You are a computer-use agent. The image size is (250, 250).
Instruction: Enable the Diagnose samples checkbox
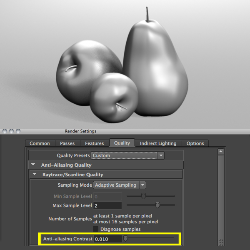(x=95, y=229)
